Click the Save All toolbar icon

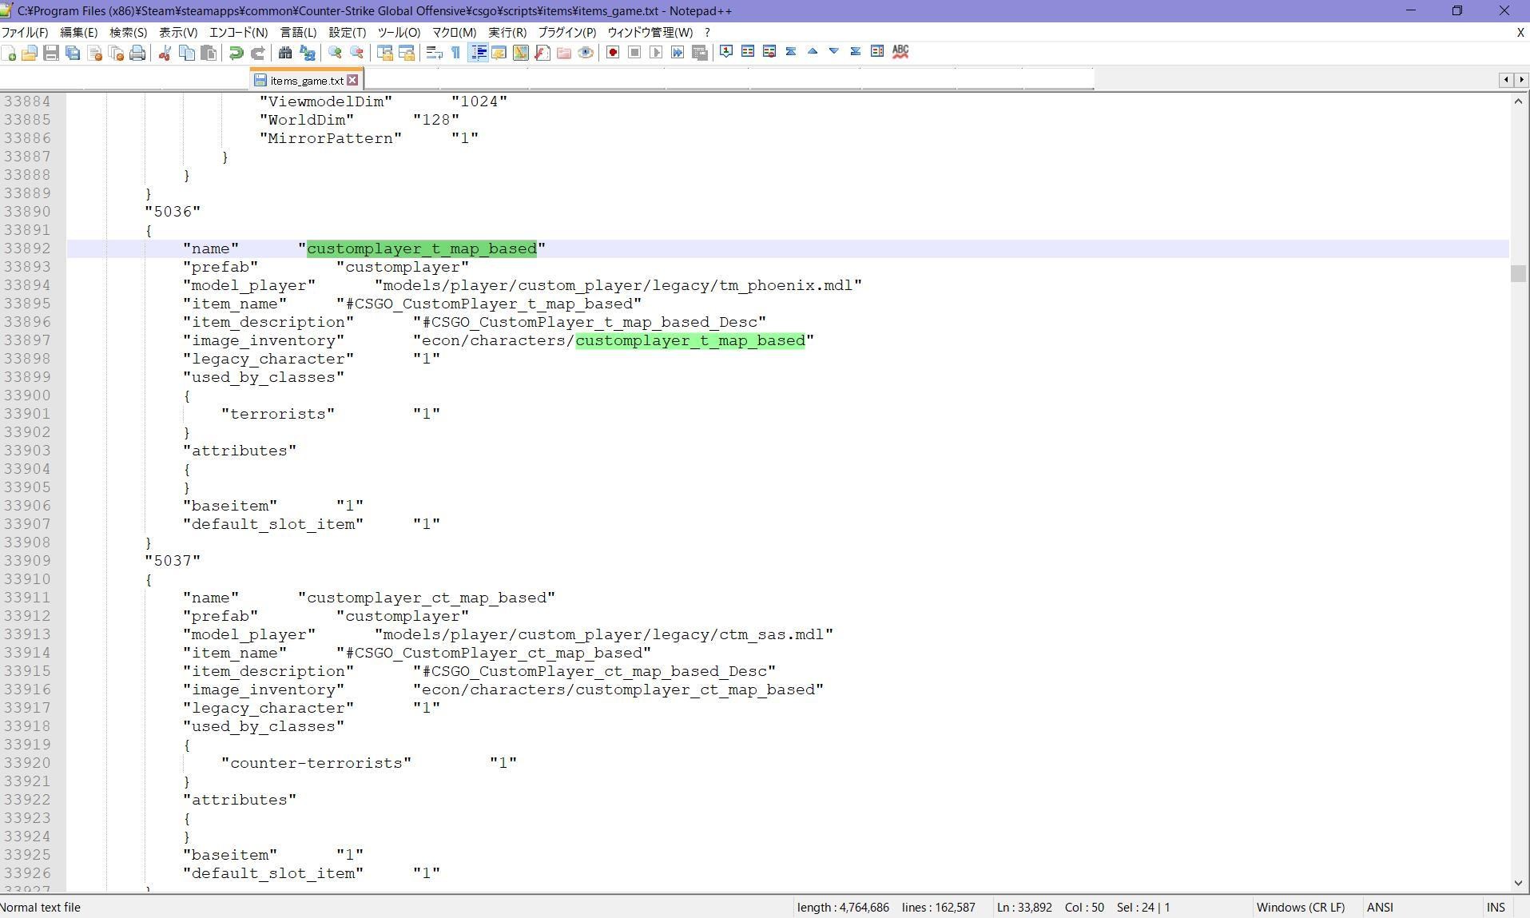(73, 53)
